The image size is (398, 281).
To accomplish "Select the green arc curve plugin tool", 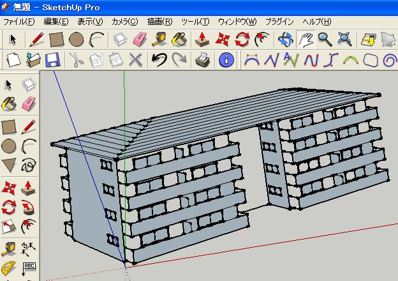I will click(x=351, y=60).
